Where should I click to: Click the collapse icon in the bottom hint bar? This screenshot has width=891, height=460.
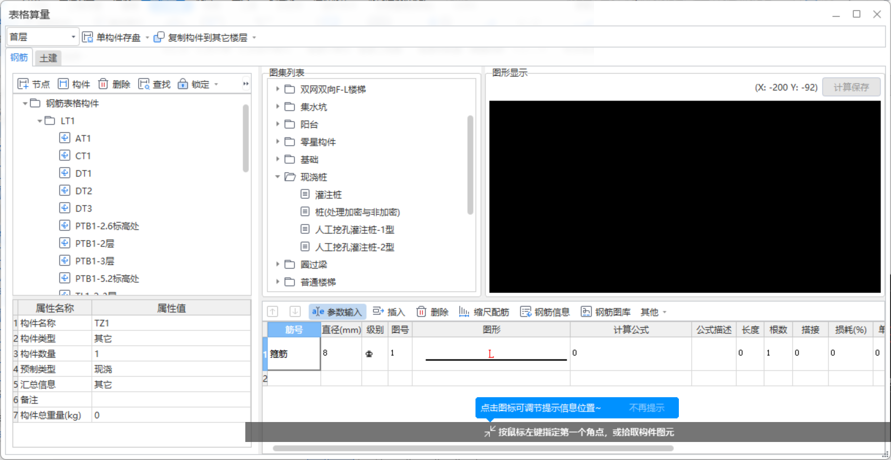(x=490, y=432)
